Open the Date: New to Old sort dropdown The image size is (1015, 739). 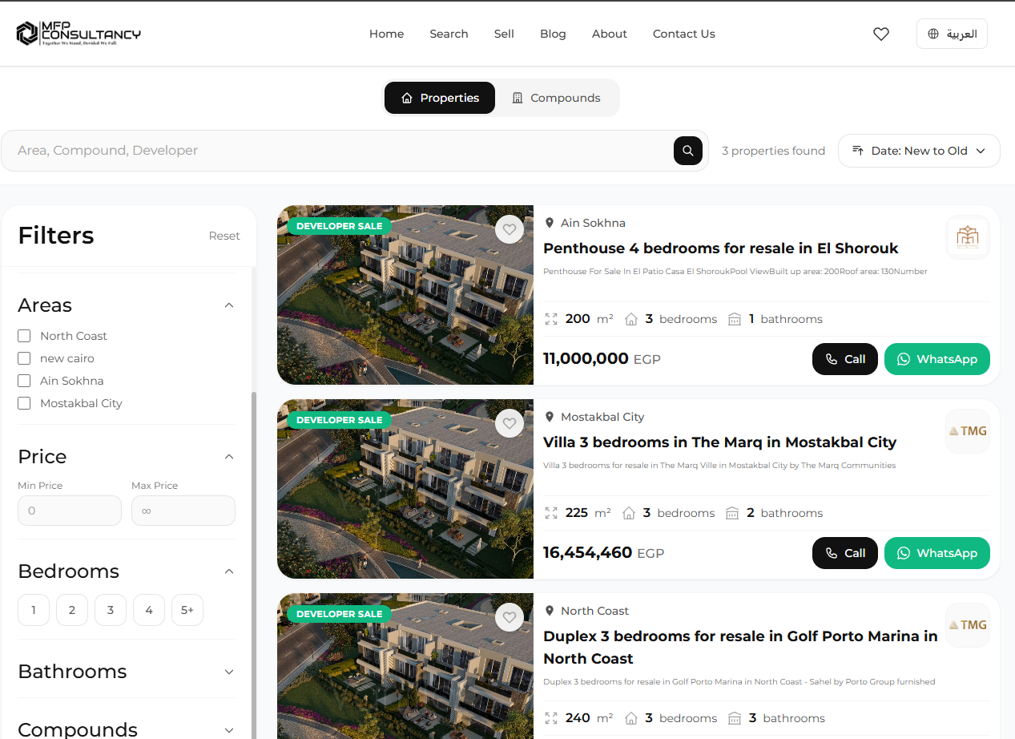(919, 151)
